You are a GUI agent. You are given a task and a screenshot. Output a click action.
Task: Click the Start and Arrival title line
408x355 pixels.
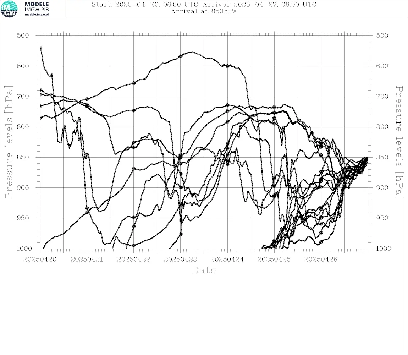tap(204, 5)
